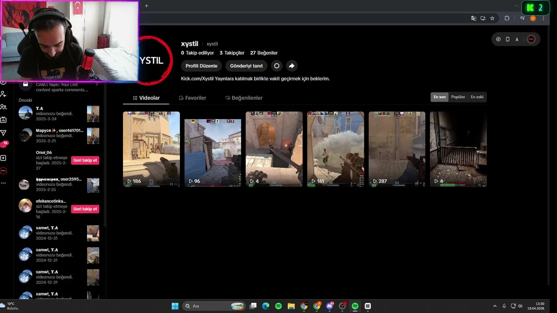Open the account avatar in top-right pill
The image size is (557, 313).
[531, 39]
